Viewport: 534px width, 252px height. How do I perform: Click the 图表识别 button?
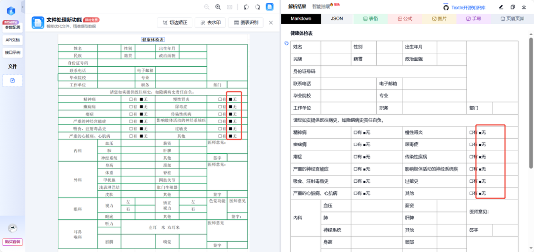click(246, 23)
